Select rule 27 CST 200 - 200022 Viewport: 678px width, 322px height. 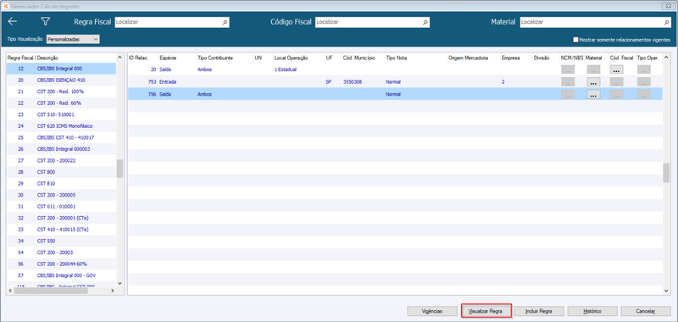click(61, 160)
